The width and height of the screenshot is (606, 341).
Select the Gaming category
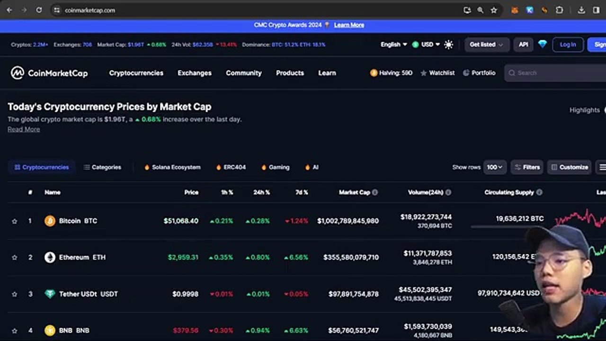[276, 167]
